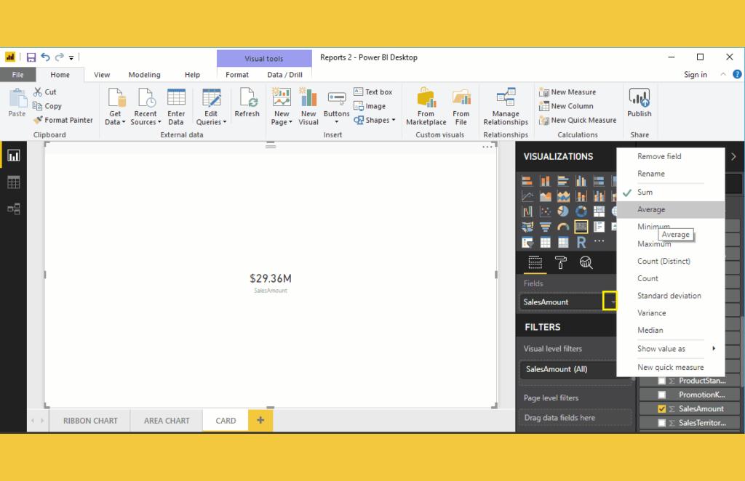Image resolution: width=745 pixels, height=481 pixels.
Task: Click the Copy command
Action: (x=47, y=106)
